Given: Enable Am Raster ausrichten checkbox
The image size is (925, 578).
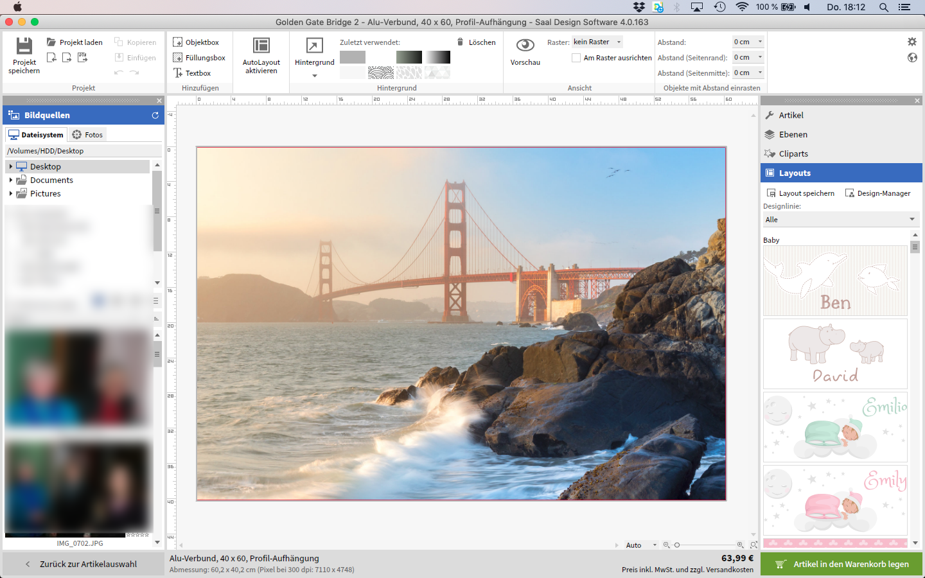Looking at the screenshot, I should point(576,58).
